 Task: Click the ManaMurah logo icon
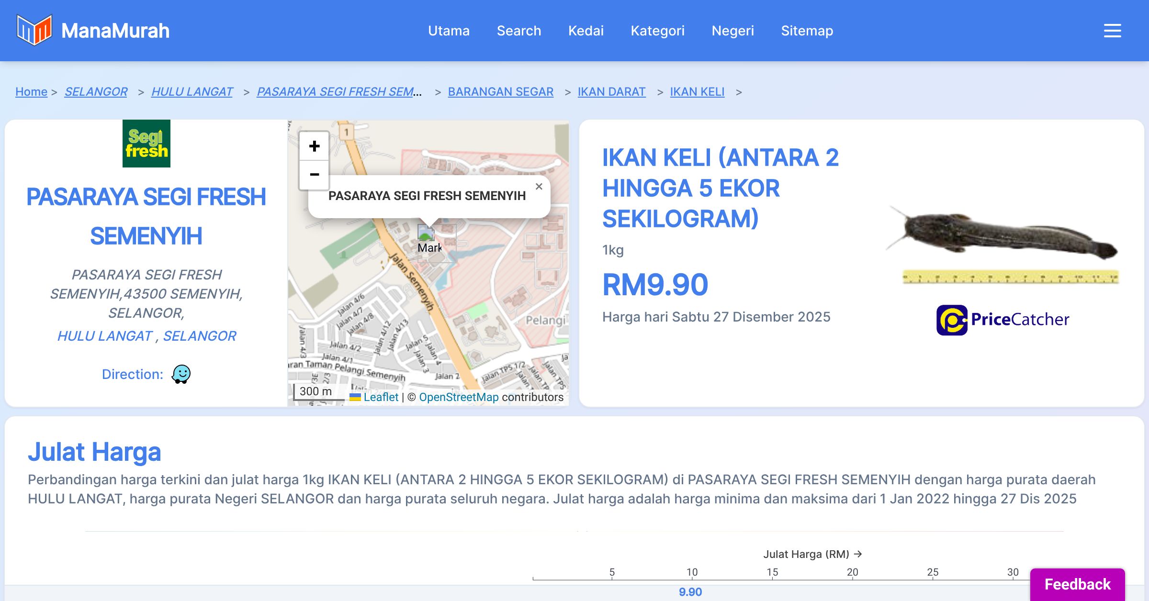click(34, 30)
